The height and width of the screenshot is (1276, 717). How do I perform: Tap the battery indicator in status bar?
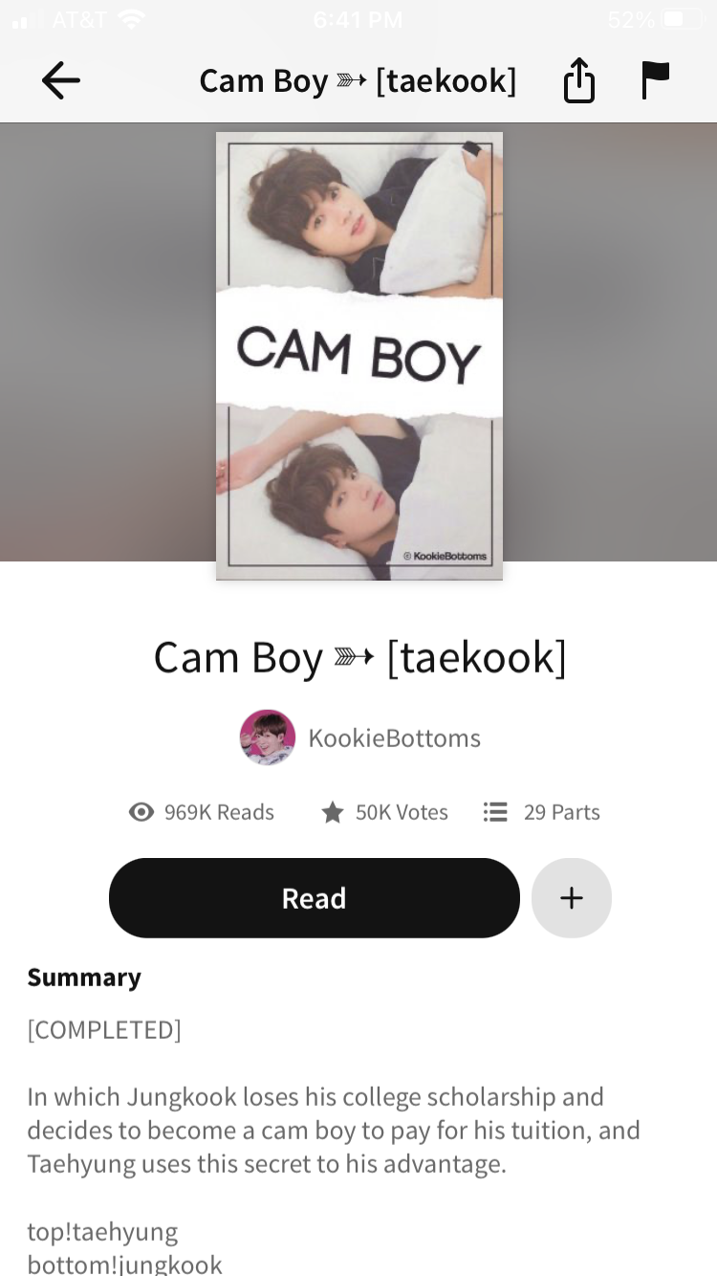(x=682, y=19)
